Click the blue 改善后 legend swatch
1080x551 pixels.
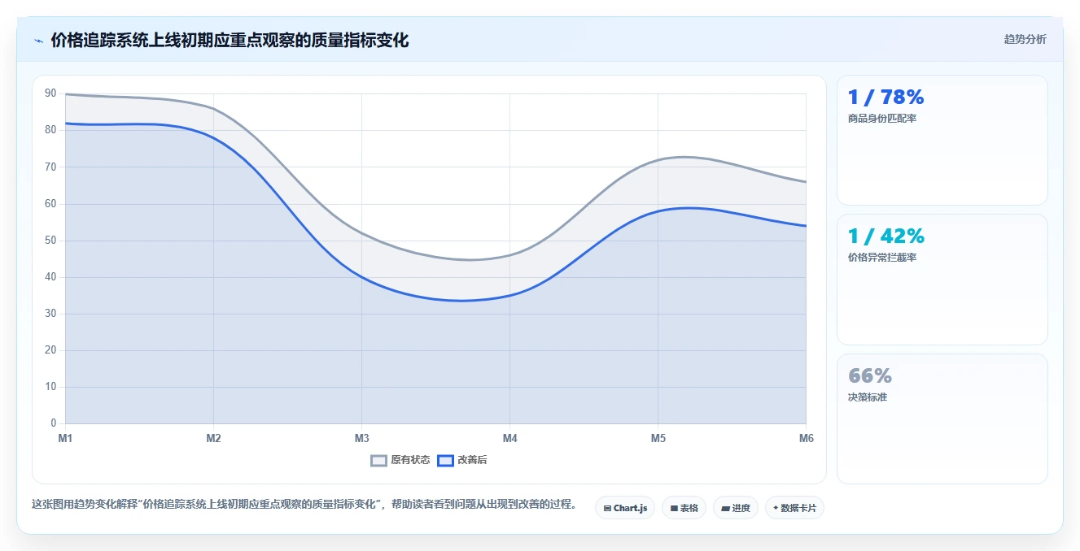tap(445, 460)
